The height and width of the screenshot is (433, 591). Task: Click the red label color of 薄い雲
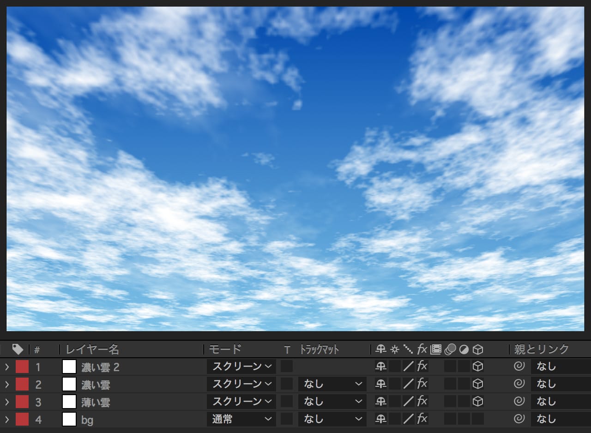(x=22, y=402)
